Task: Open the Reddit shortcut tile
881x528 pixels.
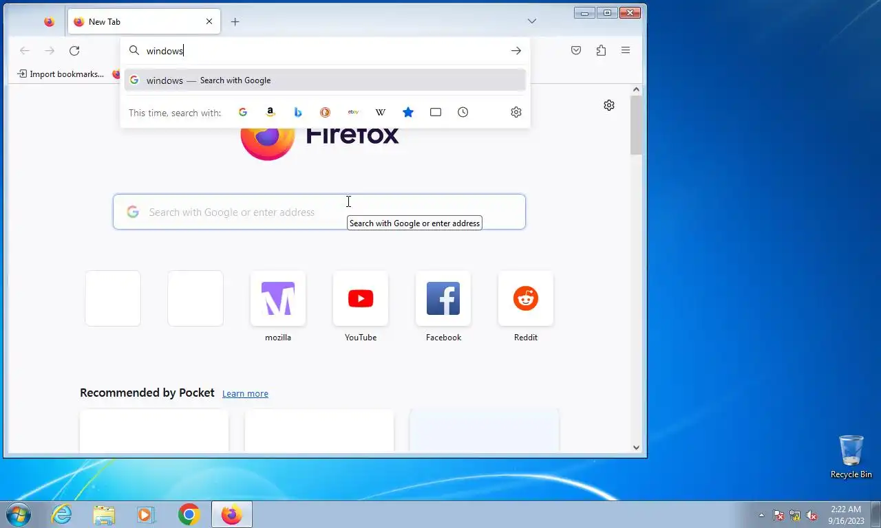Action: click(526, 298)
